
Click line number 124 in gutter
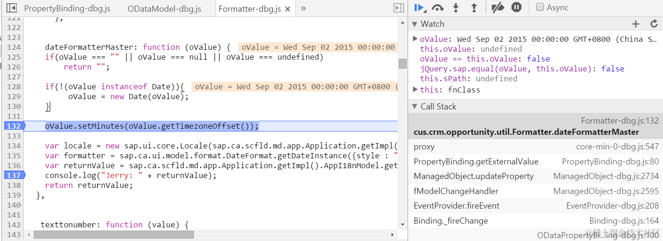[x=14, y=47]
